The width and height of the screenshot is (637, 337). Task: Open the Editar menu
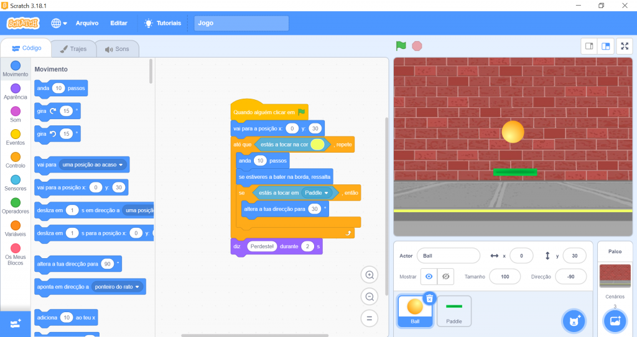pos(119,23)
